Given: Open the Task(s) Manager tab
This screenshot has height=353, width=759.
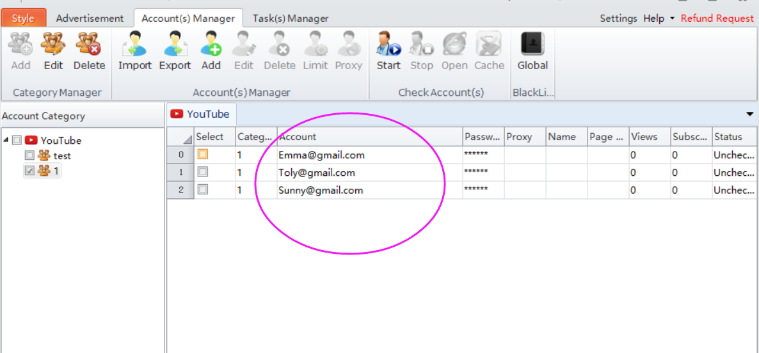Looking at the screenshot, I should (x=291, y=19).
